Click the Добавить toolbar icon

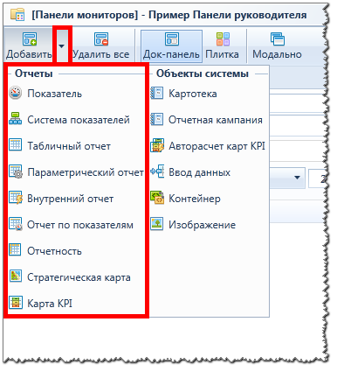(30, 38)
